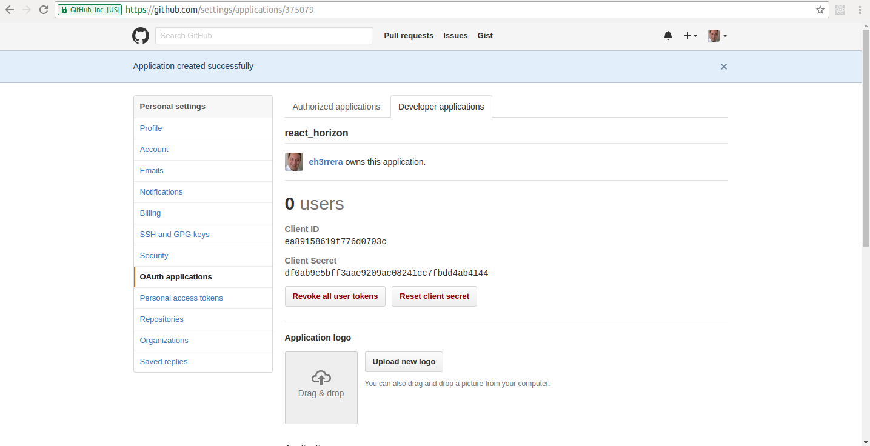Click the browser extension icon

tap(840, 10)
